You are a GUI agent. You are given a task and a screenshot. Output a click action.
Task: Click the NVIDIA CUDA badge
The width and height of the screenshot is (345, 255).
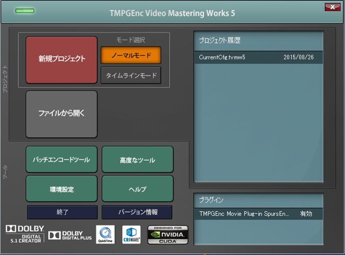point(168,235)
